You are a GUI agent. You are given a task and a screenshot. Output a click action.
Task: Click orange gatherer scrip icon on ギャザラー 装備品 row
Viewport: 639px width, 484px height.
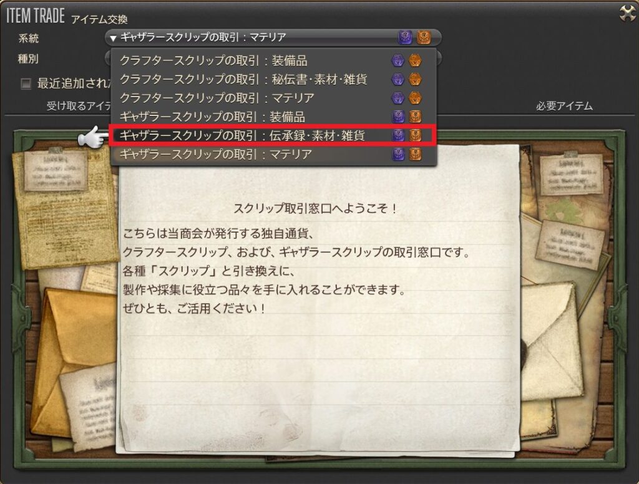coord(415,117)
